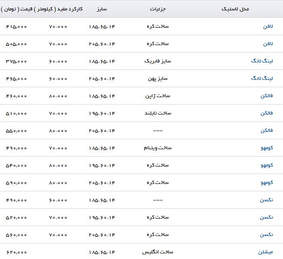Select the 490,000 price in the نکسن row
Viewport: 283px width, 259px height.
pos(16,200)
